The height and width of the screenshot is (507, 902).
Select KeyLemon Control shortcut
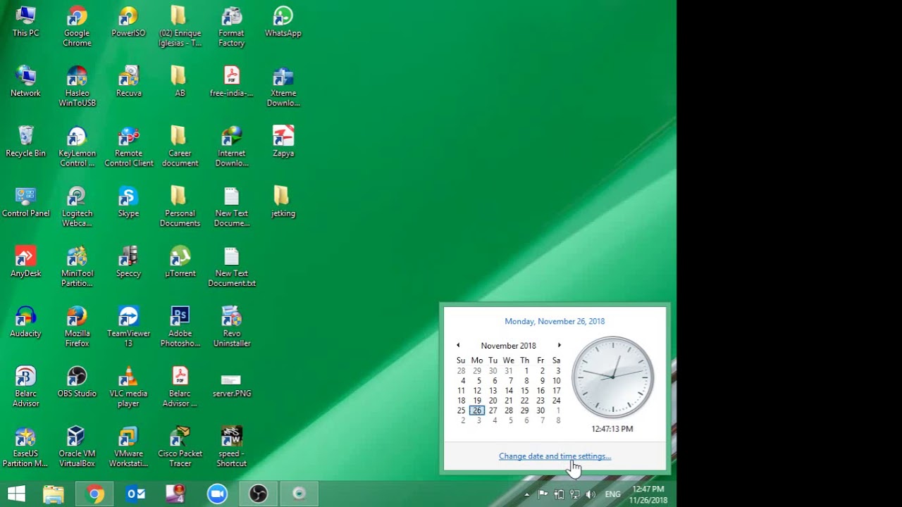pyautogui.click(x=77, y=146)
